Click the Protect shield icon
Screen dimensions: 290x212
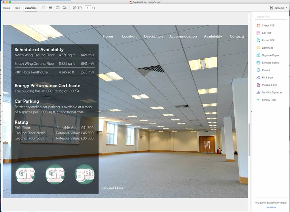(x=258, y=70)
